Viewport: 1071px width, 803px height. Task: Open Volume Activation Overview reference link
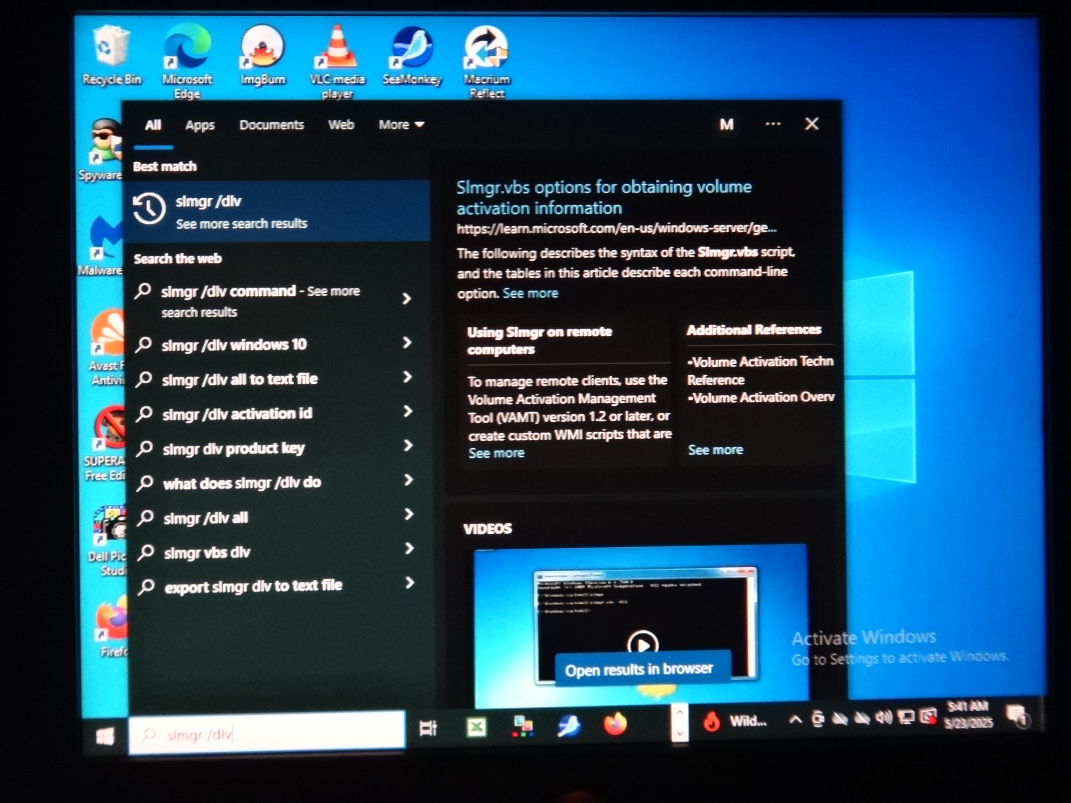(x=761, y=397)
